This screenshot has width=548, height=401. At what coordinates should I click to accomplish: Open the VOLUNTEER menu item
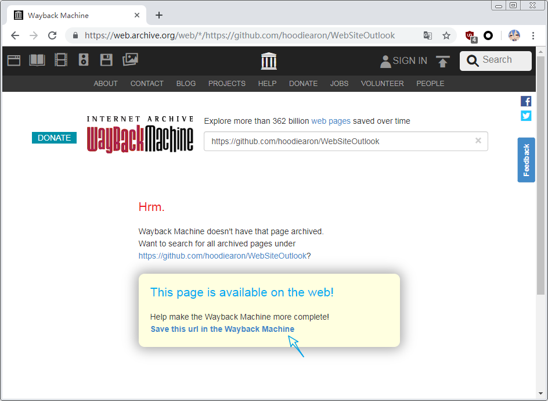point(383,84)
